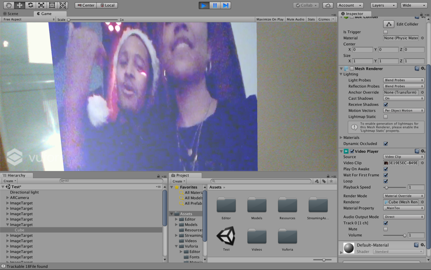The width and height of the screenshot is (431, 270).
Task: Open the Cloud services icon
Action: click(x=328, y=5)
